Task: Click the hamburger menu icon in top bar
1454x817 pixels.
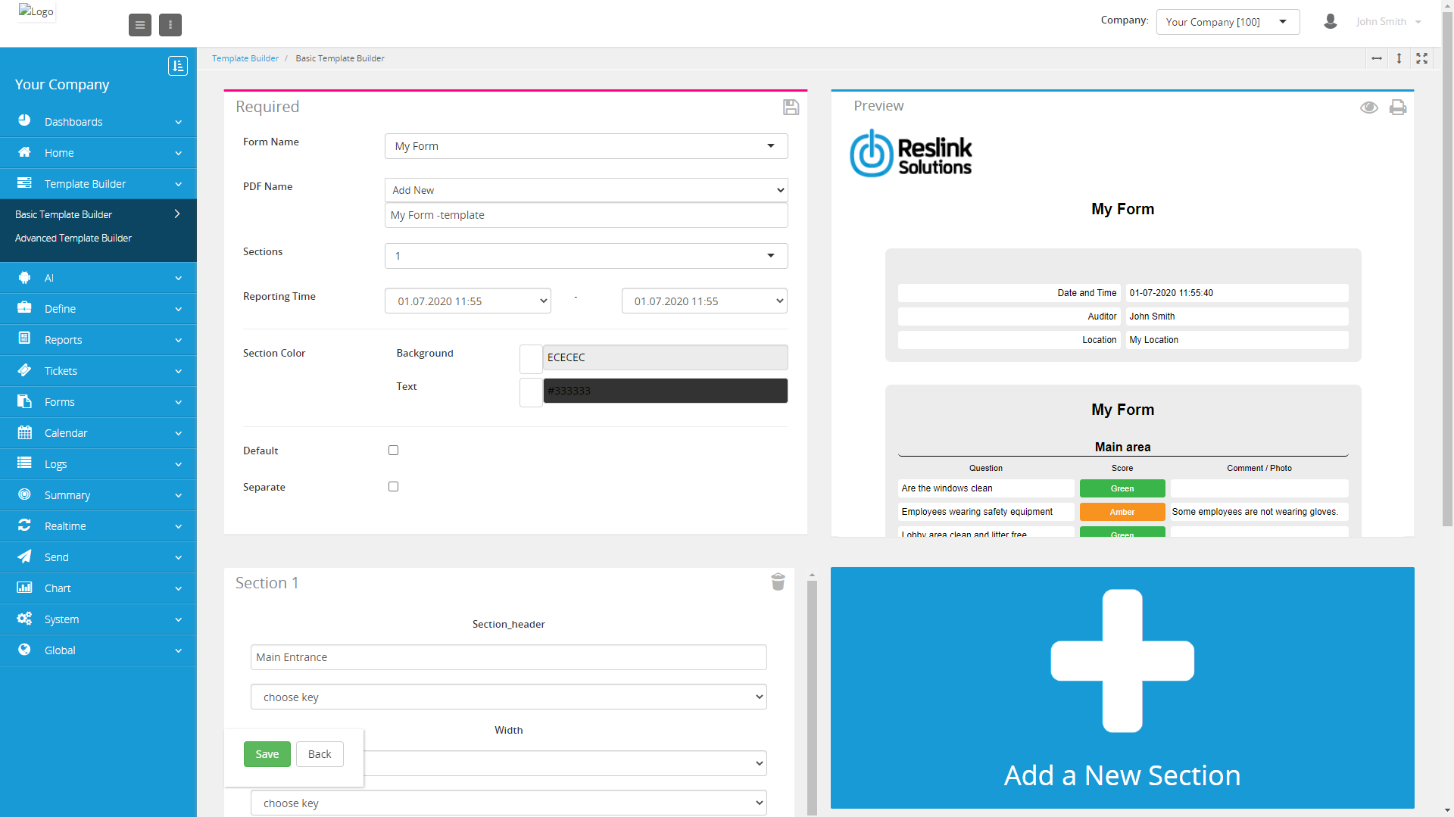Action: click(139, 25)
